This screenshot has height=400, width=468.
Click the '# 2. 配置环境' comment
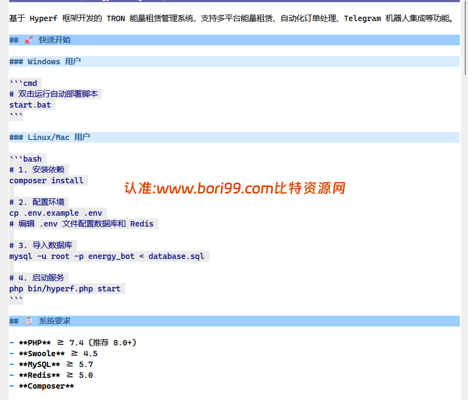[x=37, y=202]
